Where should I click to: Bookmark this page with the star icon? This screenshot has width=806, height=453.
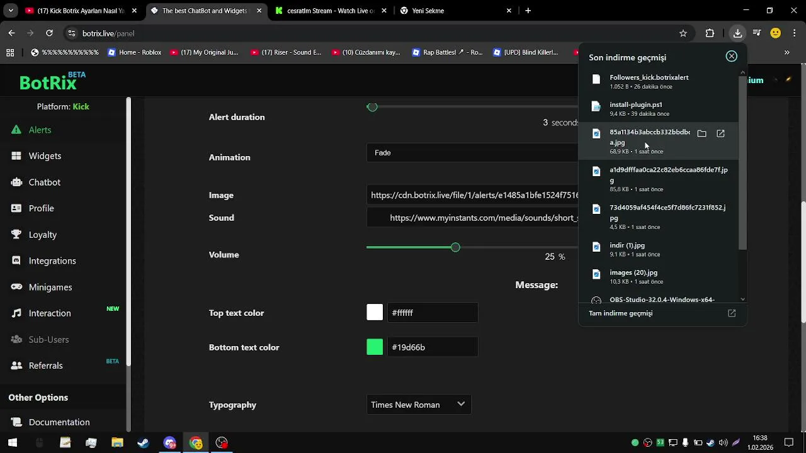tap(683, 33)
